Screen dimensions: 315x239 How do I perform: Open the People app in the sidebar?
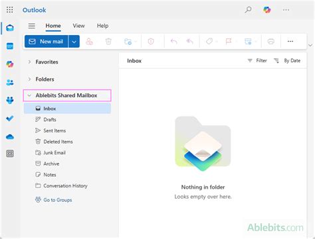(10, 83)
